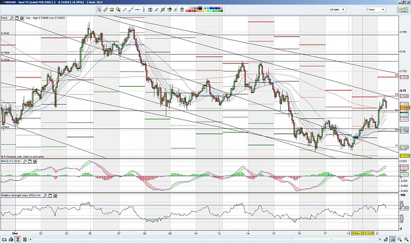This screenshot has height=244, width=411.
Task: Open the alert bell tool
Action: [x=112, y=10]
